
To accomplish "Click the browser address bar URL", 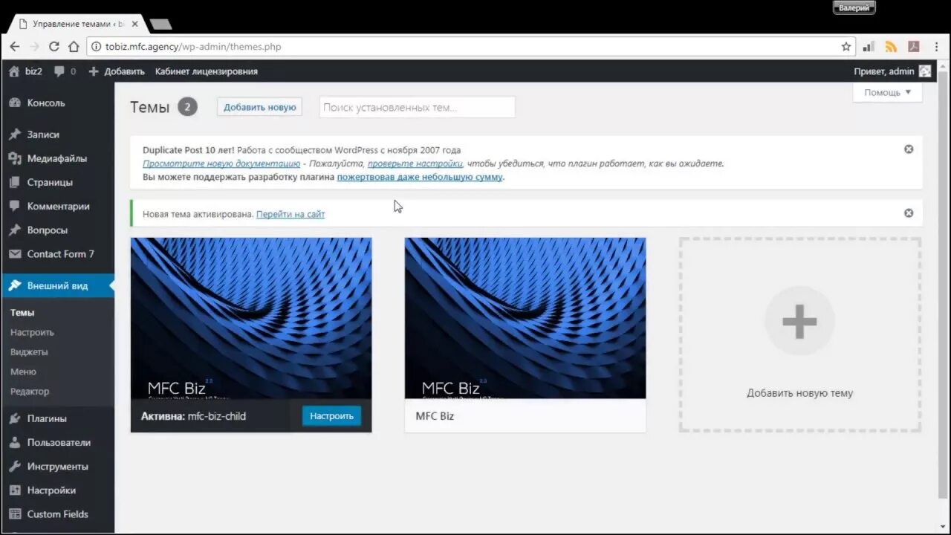I will 193,46.
